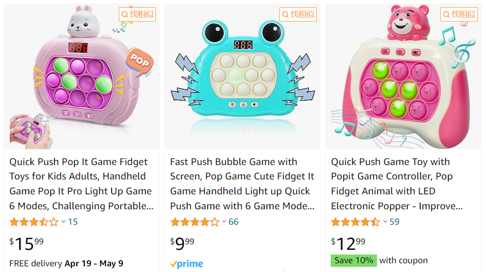Open the pink rabbit pop game image
This screenshot has height=272, width=486.
point(82,77)
